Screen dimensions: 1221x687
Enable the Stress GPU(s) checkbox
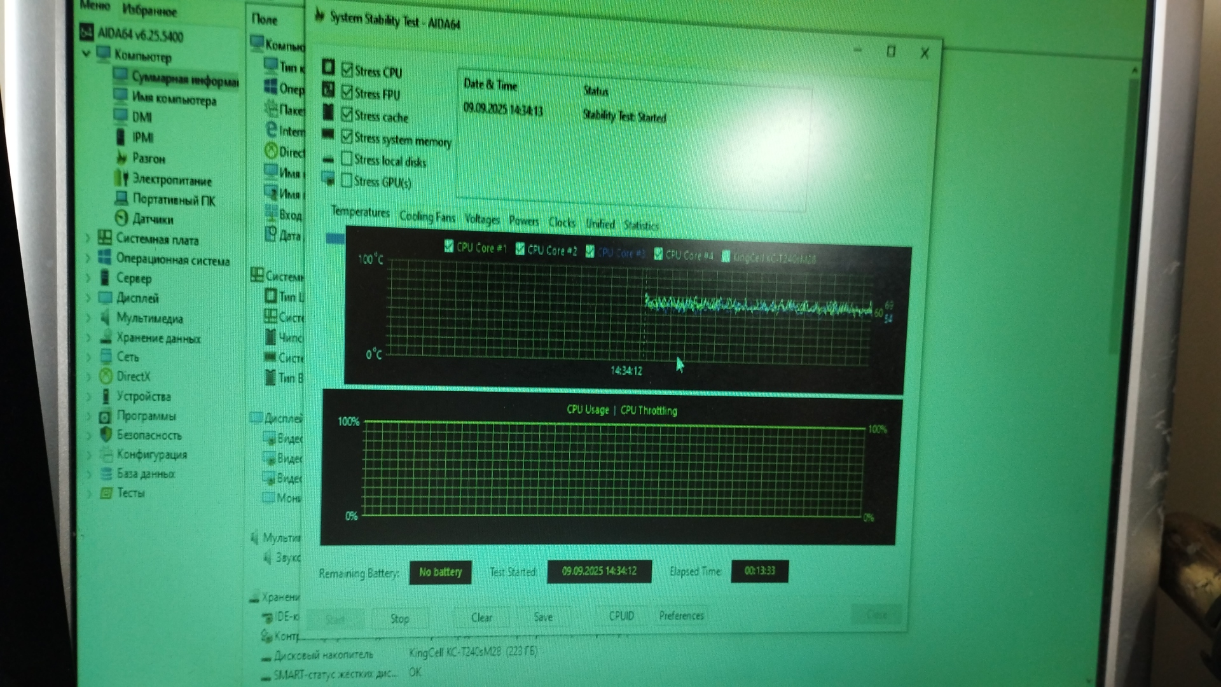[347, 181]
